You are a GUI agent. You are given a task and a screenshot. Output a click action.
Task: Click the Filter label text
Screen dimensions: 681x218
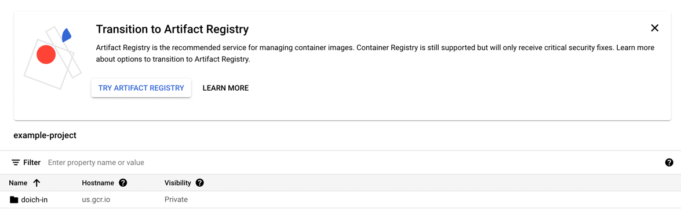pos(32,162)
